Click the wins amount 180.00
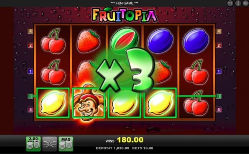Viewport: 249px width, 154px height. coord(130,140)
